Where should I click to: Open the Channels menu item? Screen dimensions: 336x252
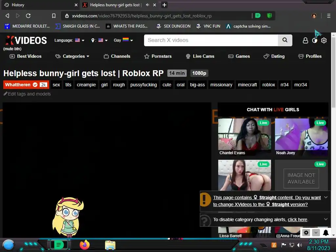coord(117,56)
